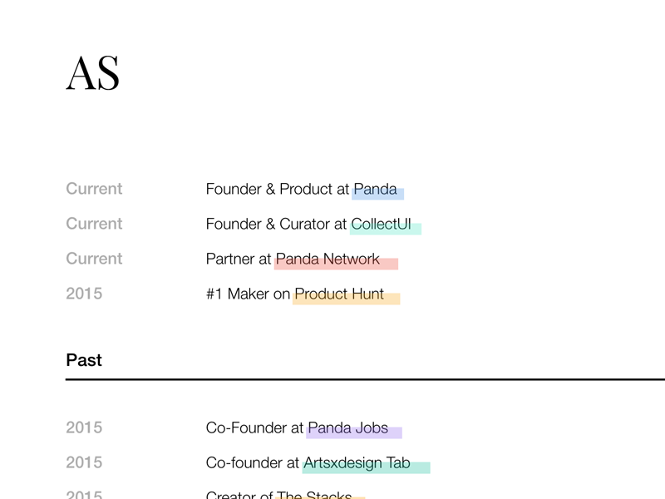Click the horizontal divider under Past
The image size is (665, 499).
click(365, 379)
